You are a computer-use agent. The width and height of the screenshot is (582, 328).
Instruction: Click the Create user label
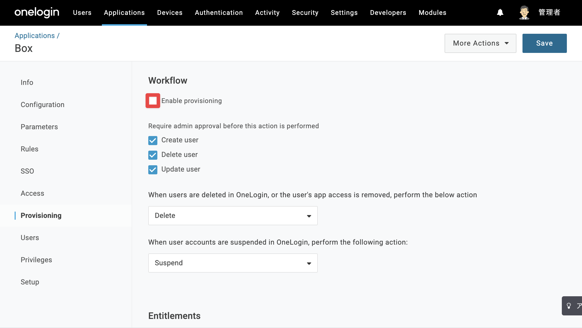click(x=180, y=140)
